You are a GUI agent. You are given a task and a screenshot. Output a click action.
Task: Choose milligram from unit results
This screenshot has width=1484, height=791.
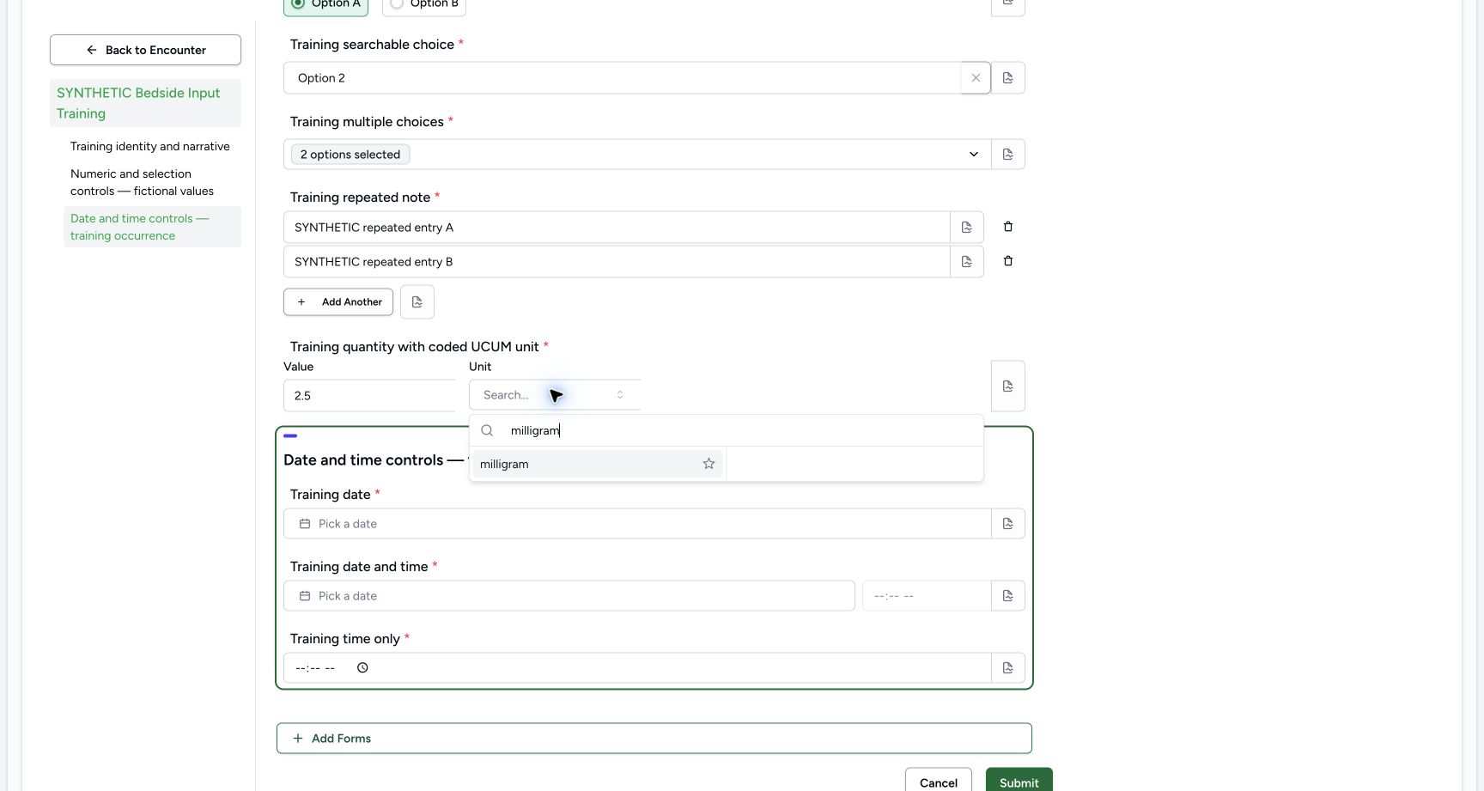coord(598,464)
